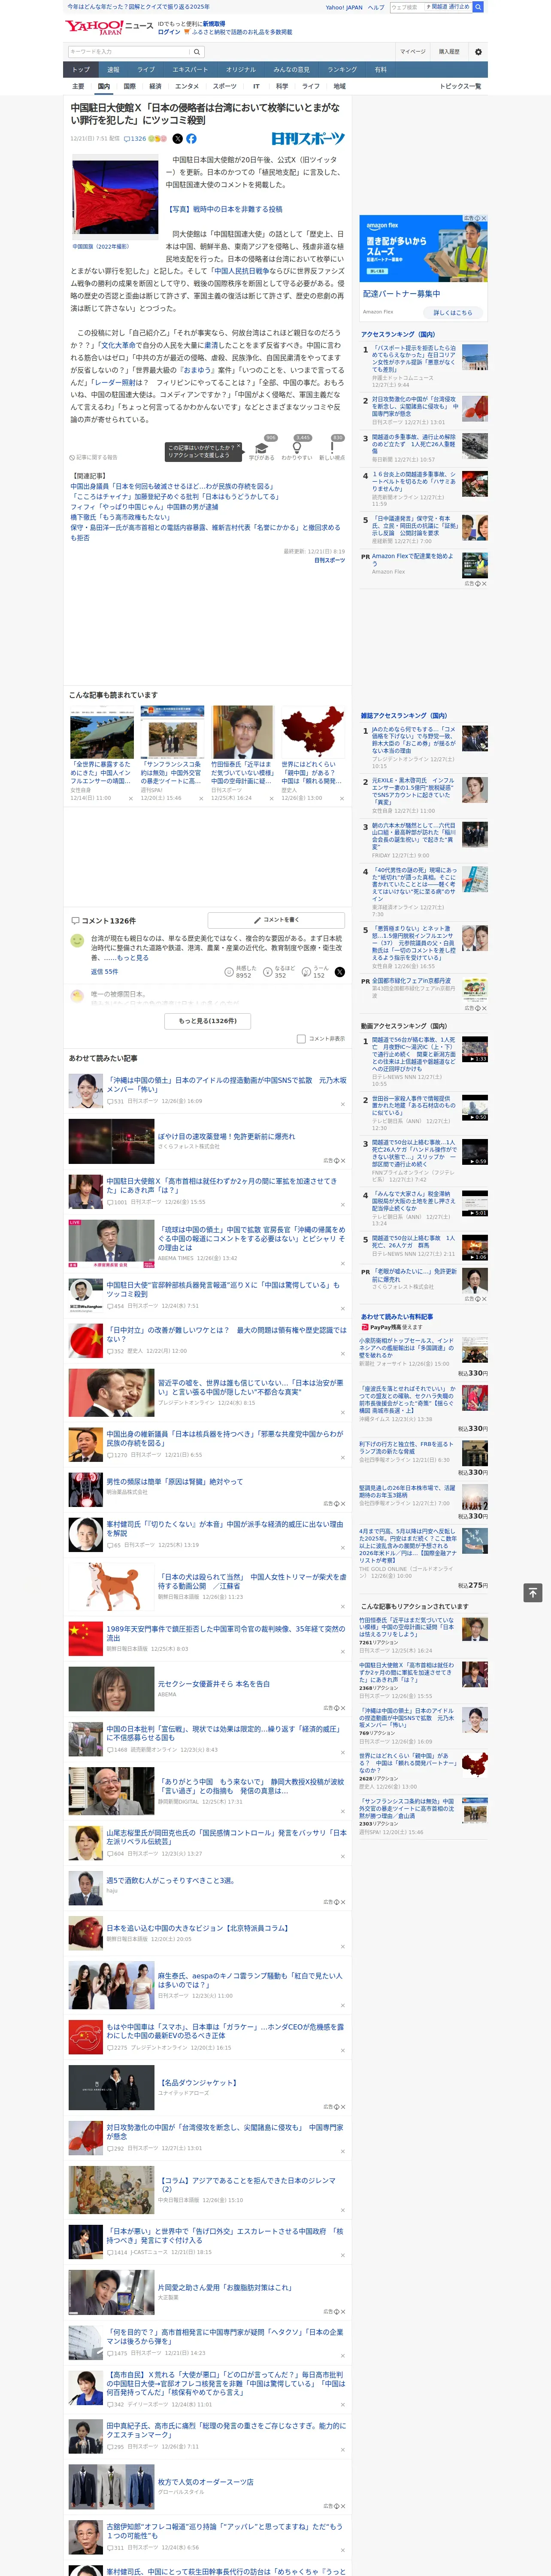Share the comment on X icon

(x=340, y=971)
